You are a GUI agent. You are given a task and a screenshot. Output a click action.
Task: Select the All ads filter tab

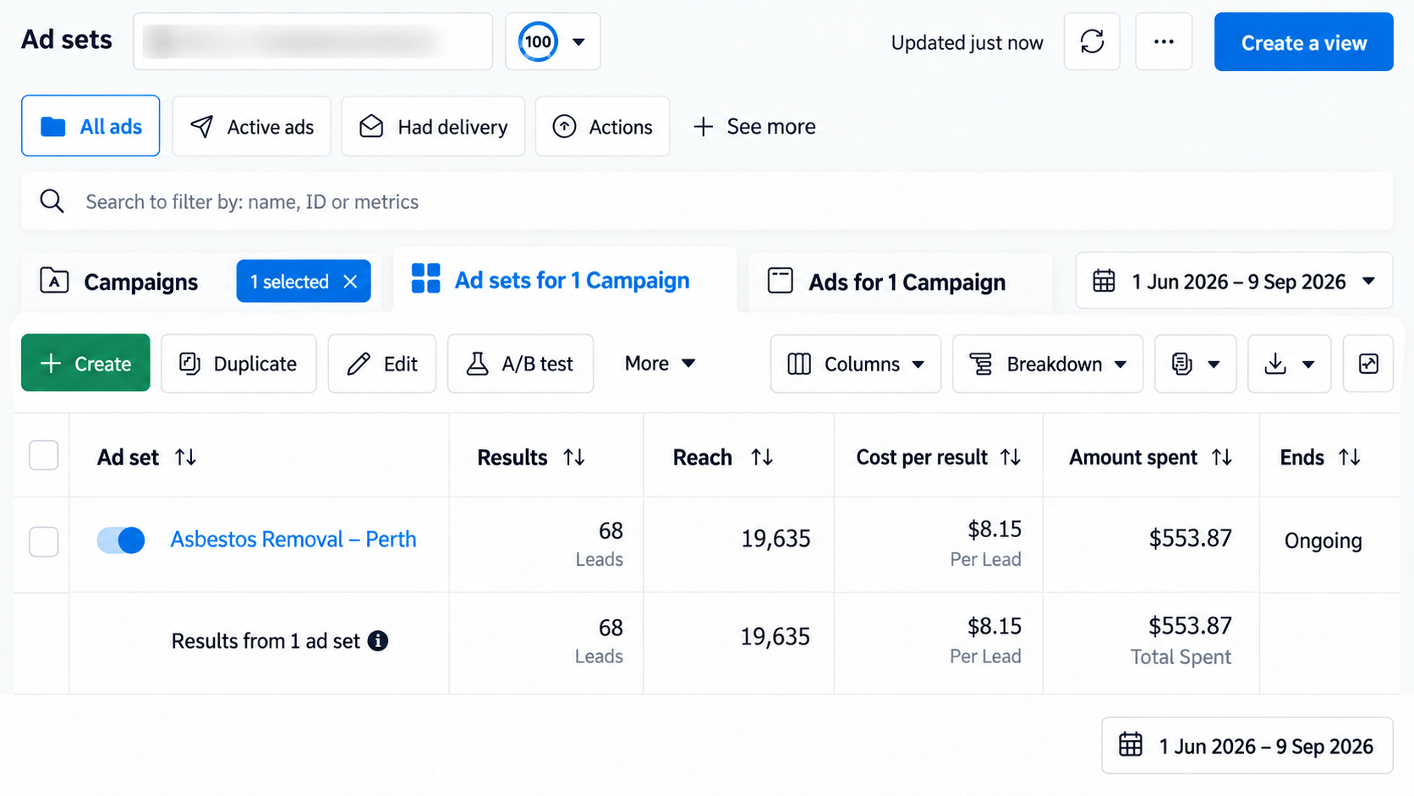pyautogui.click(x=90, y=126)
